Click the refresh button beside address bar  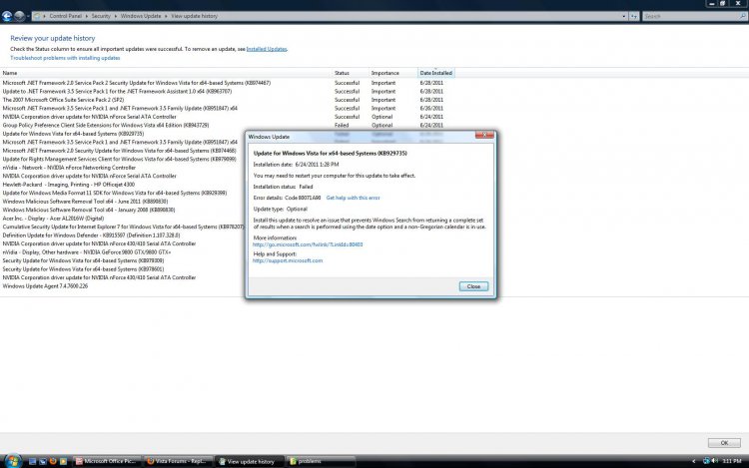point(634,16)
